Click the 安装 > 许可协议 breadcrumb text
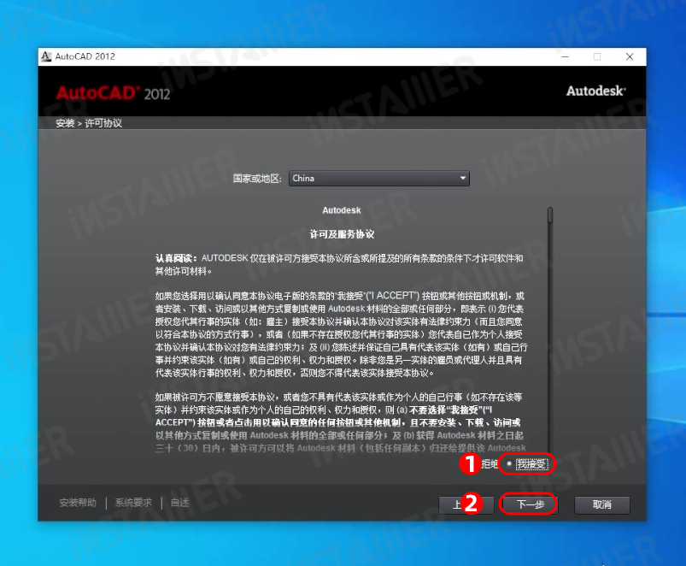The image size is (686, 566). [89, 123]
